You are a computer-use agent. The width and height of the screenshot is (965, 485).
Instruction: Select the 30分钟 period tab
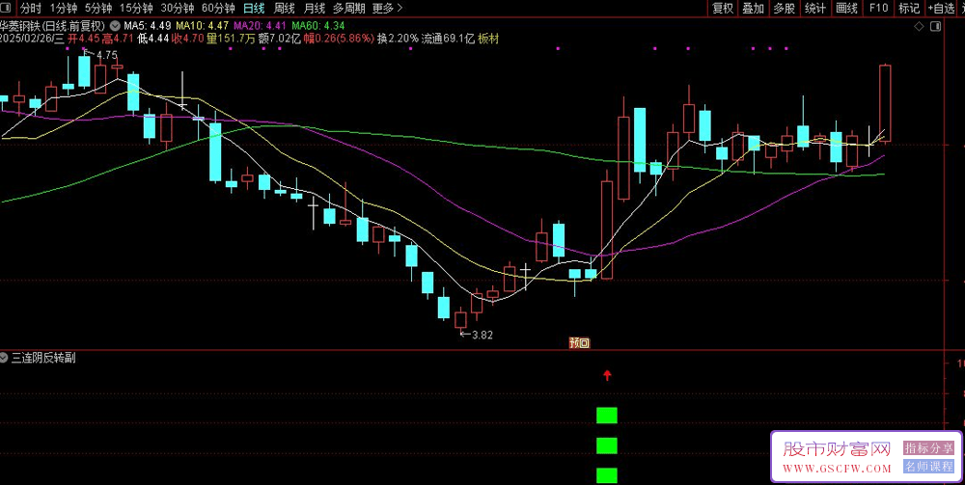177,8
